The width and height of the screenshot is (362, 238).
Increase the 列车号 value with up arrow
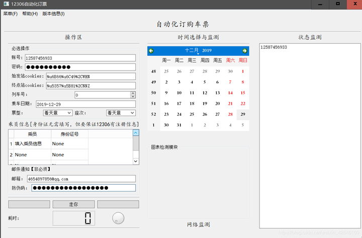point(133,93)
